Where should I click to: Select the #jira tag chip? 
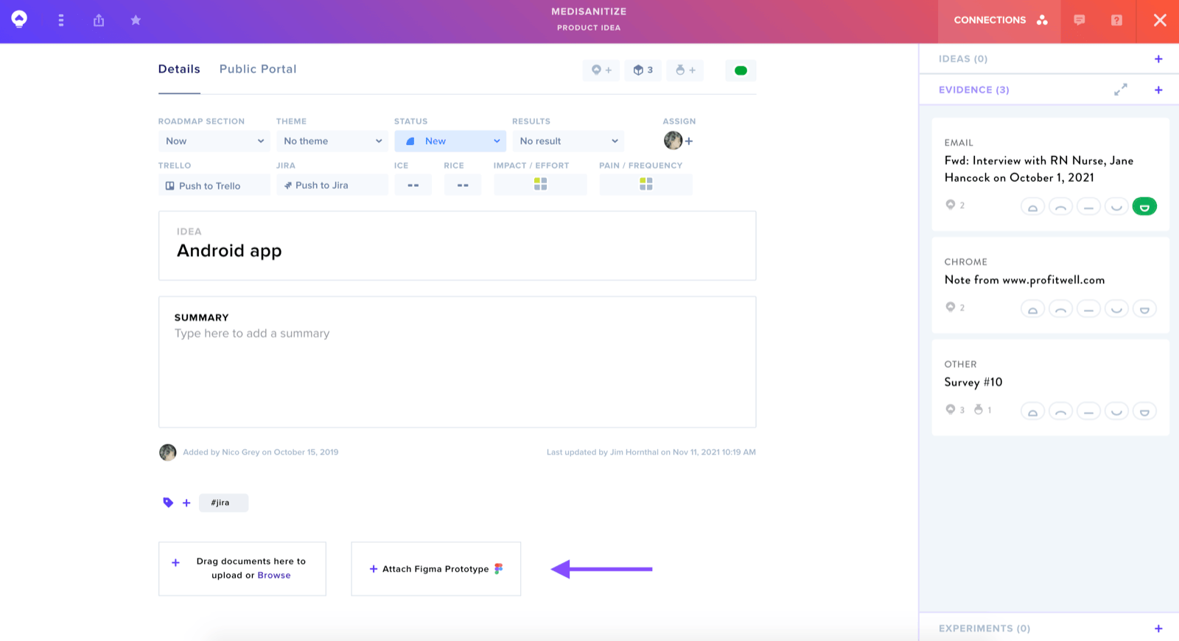click(223, 503)
